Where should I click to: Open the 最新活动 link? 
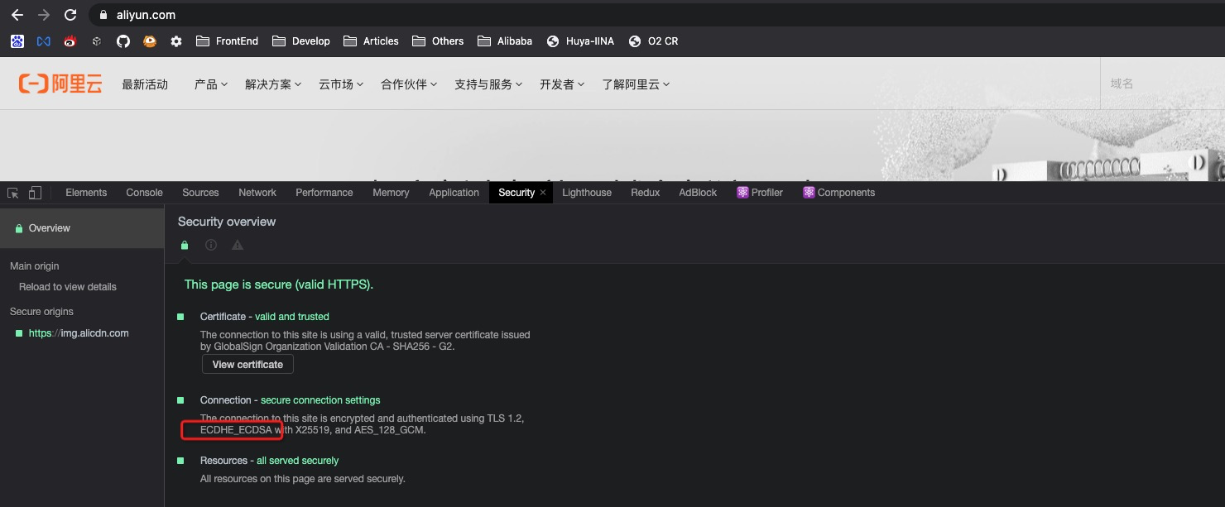(145, 84)
